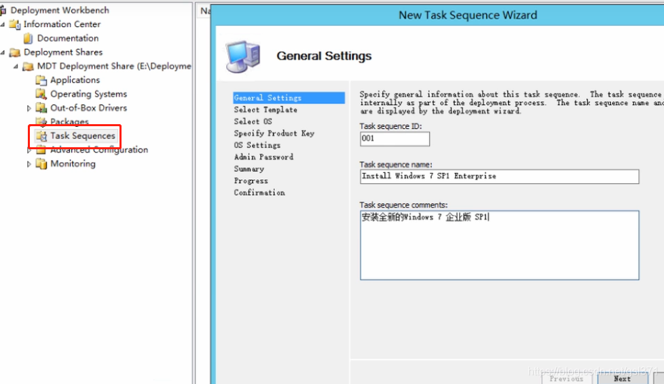Screen dimensions: 664x384
Task: Go to Specify Product Key step
Action: click(x=274, y=134)
